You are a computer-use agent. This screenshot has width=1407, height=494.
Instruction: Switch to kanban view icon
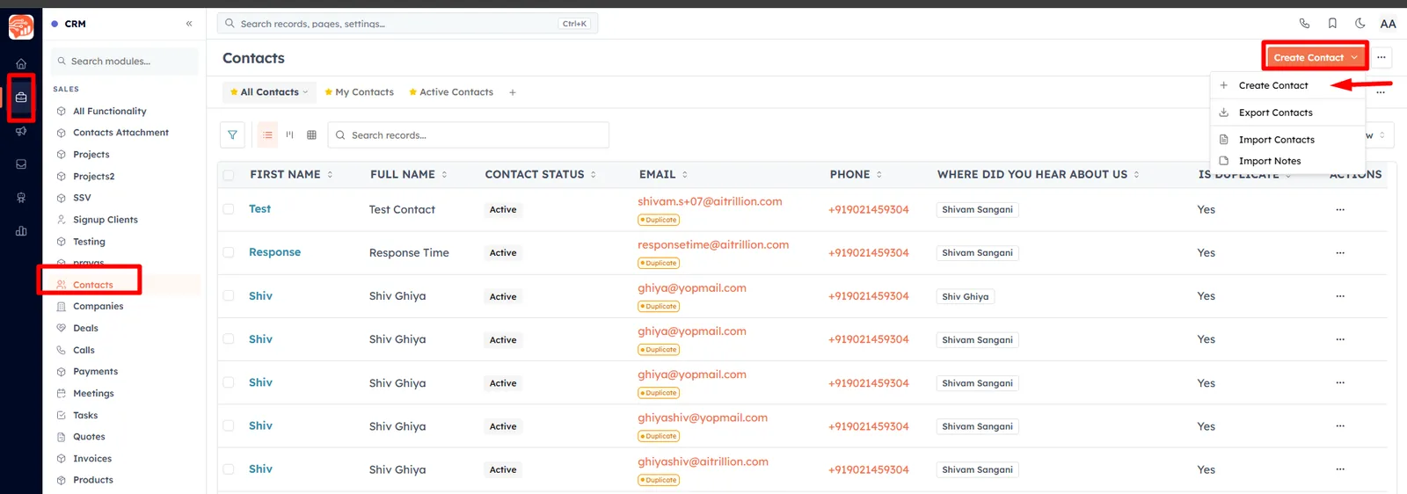(289, 135)
